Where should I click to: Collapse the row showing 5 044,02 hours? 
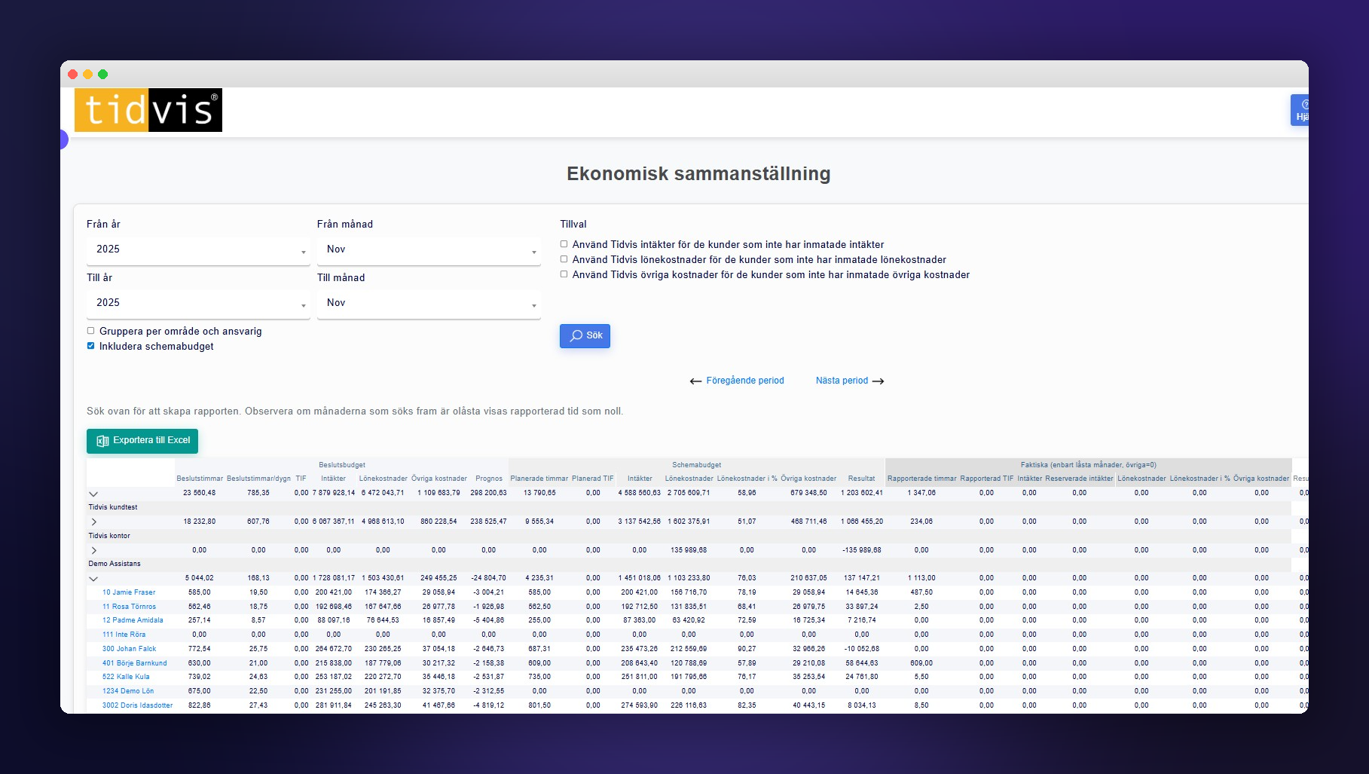click(93, 579)
